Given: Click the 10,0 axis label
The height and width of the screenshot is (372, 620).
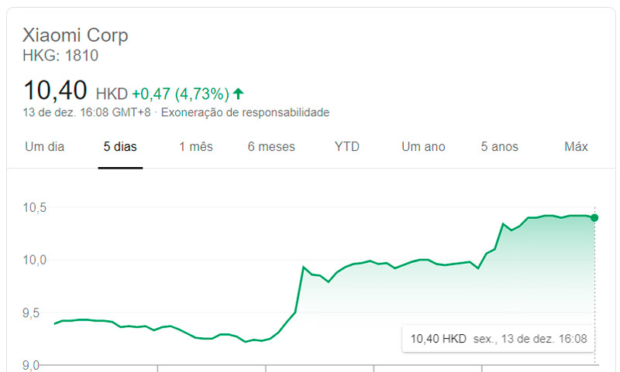Looking at the screenshot, I should 34,260.
